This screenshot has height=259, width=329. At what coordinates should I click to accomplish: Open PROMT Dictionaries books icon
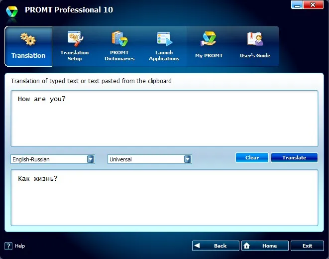click(x=119, y=39)
